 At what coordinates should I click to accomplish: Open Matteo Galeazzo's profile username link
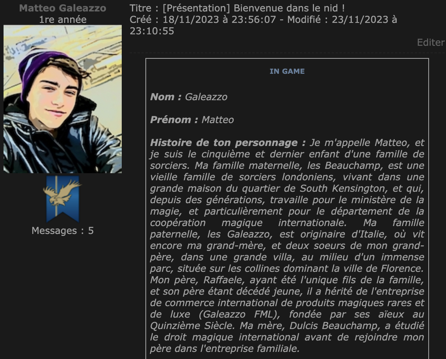pos(63,8)
